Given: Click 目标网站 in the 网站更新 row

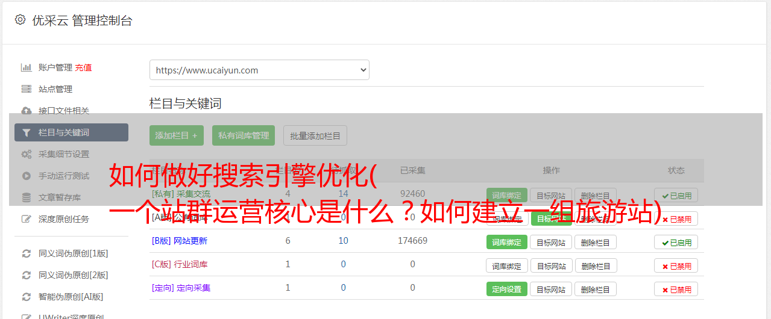Looking at the screenshot, I should (x=551, y=242).
